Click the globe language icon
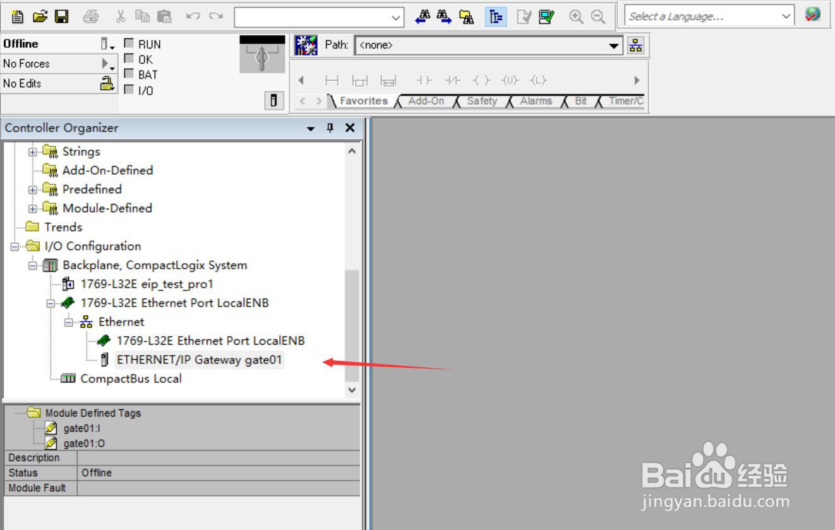The width and height of the screenshot is (835, 530). click(x=812, y=15)
